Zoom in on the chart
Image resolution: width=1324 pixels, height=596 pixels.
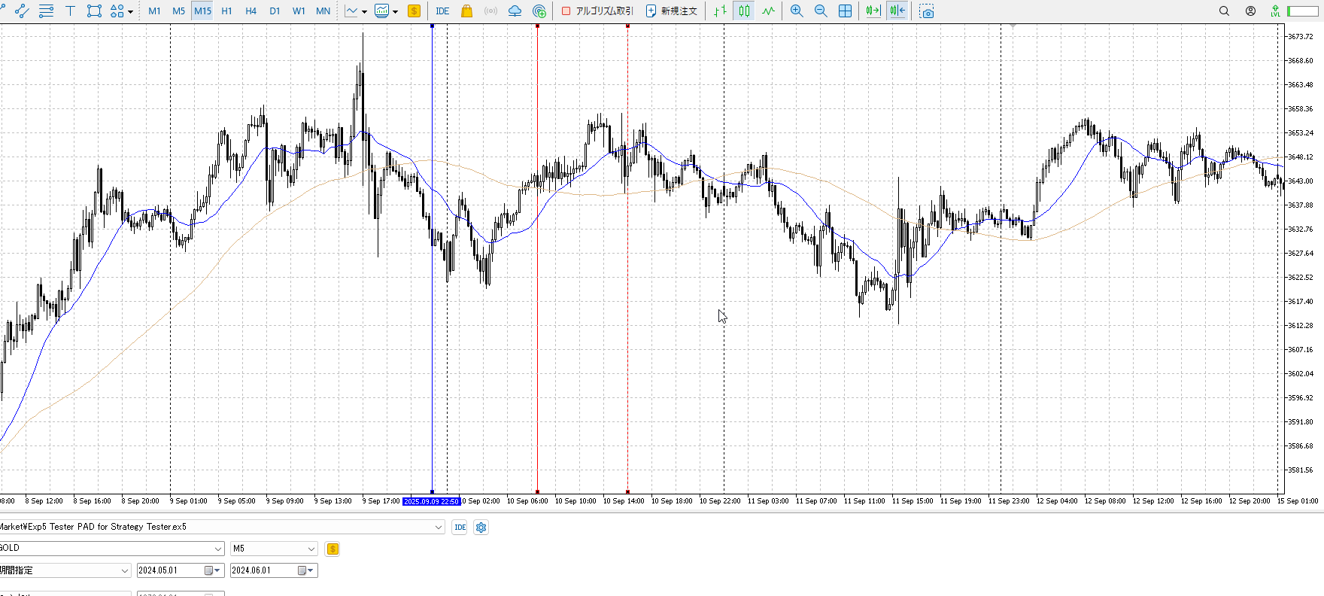pyautogui.click(x=797, y=11)
